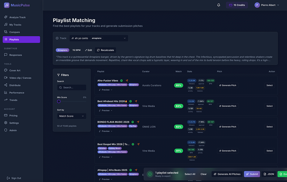Viewport: 287px width, 182px height.
Task: Deselect all playlists using Clear
Action: (x=203, y=174)
